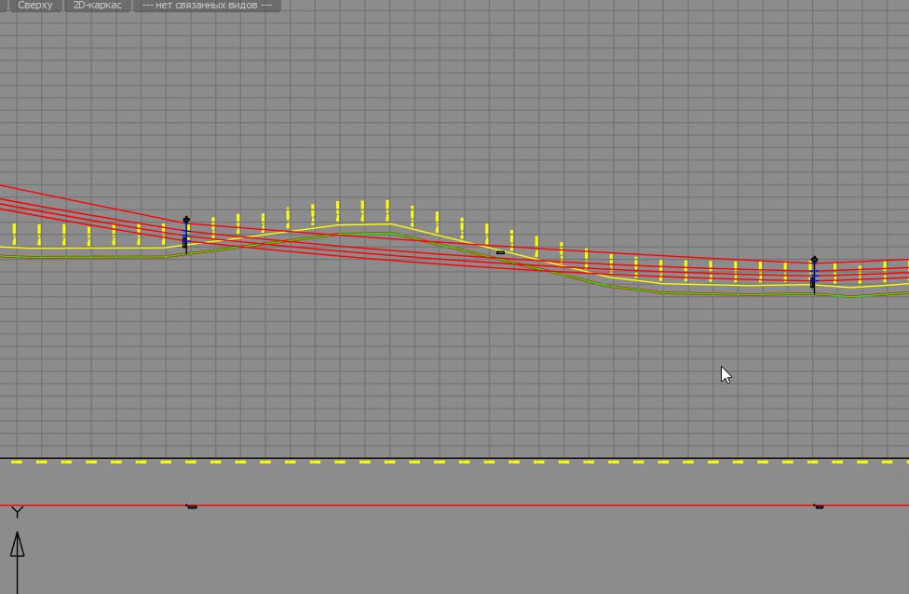Click the viewport control left of Сверху
909x594 pixels.
[x=5, y=6]
